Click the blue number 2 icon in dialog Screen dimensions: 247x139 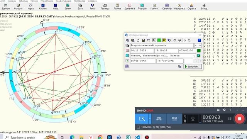(199, 40)
